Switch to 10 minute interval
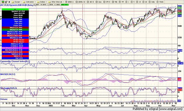 [138, 2]
